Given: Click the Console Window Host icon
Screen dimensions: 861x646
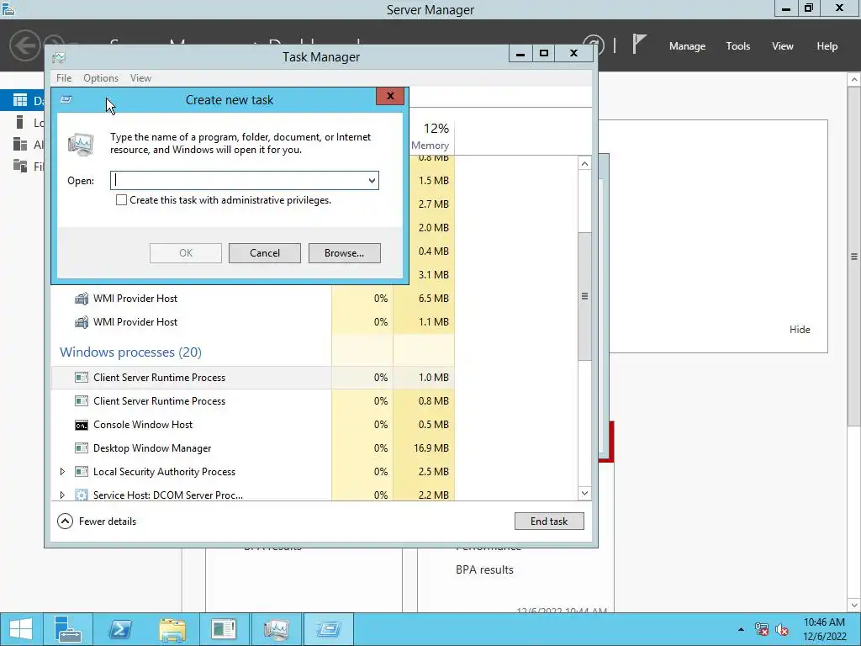Looking at the screenshot, I should point(82,425).
